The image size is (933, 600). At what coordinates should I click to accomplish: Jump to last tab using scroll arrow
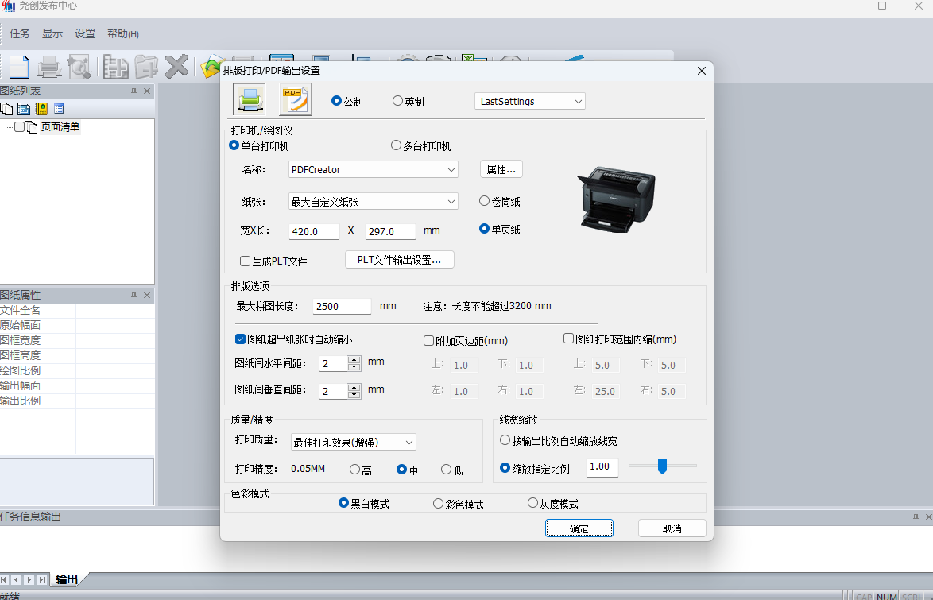pyautogui.click(x=41, y=579)
